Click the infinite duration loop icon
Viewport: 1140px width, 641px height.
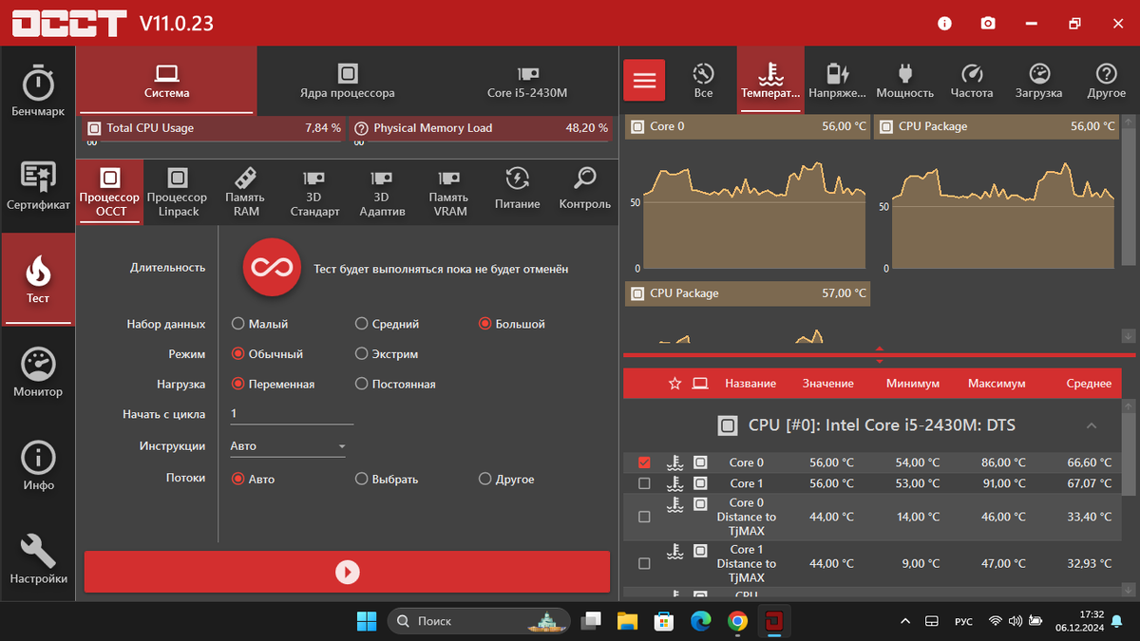(272, 268)
